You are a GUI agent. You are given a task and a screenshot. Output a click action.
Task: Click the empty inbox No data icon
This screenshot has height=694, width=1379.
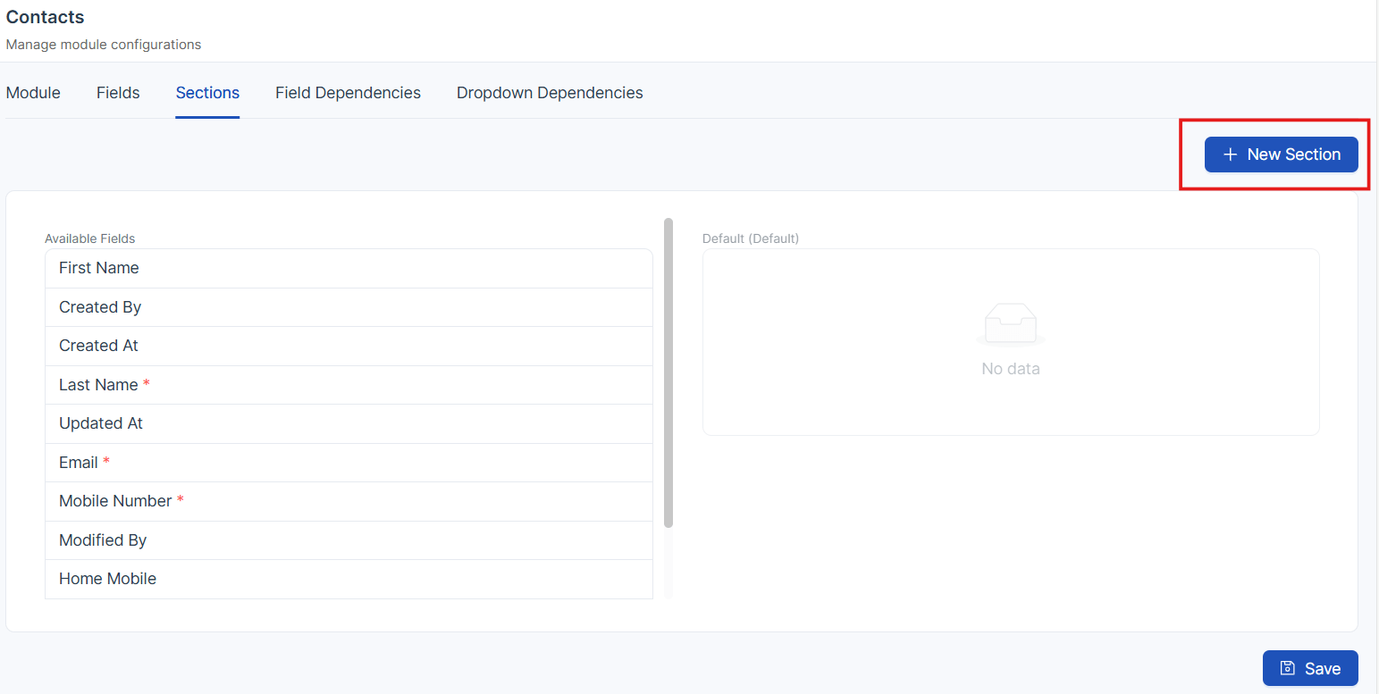(x=1010, y=324)
